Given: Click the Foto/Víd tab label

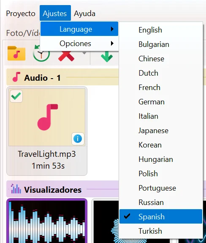Looking at the screenshot, I should [23, 33].
